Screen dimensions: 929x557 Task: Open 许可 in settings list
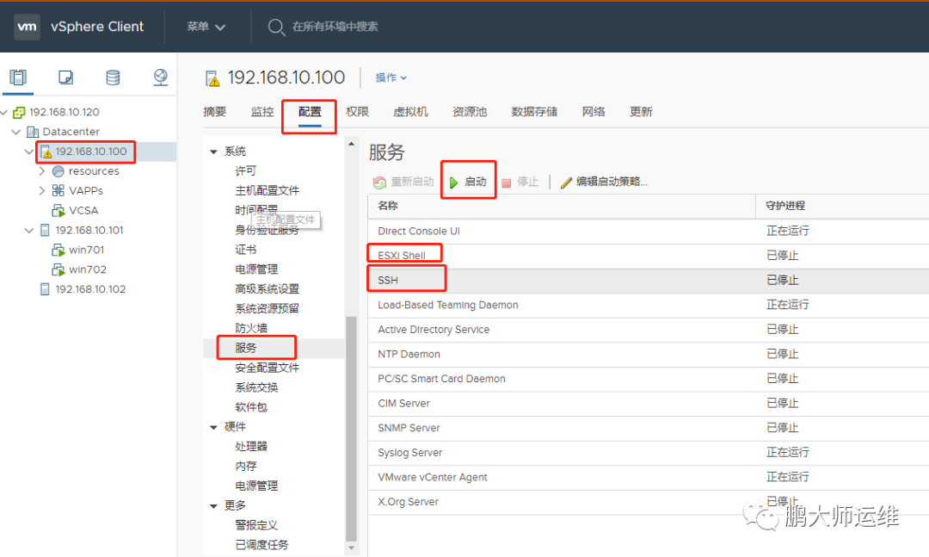point(246,170)
